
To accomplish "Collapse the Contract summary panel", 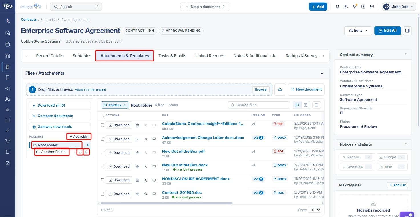I will tap(406, 54).
